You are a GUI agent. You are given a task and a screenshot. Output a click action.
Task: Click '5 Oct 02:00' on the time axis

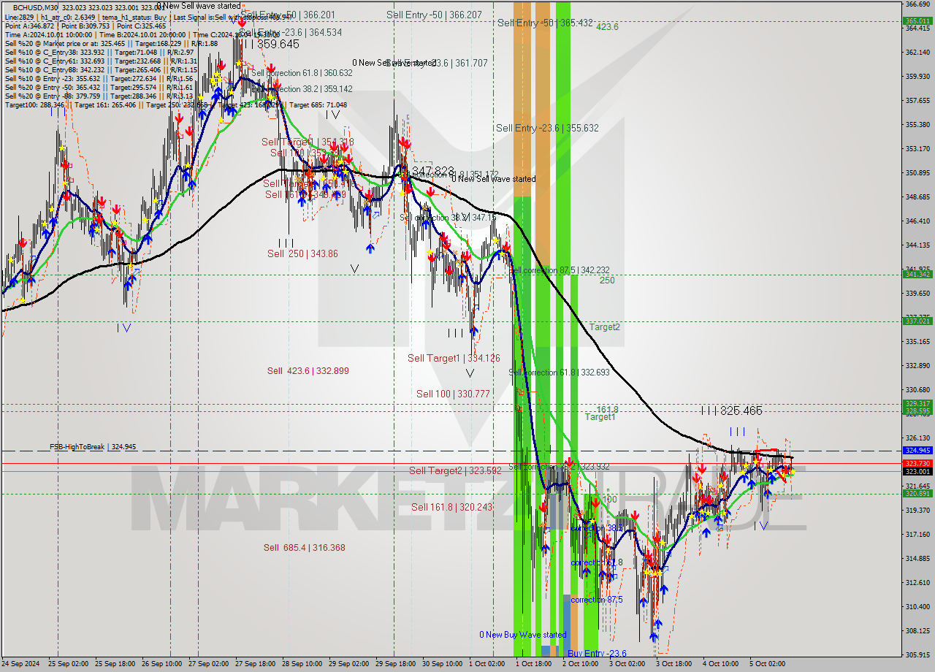[768, 664]
